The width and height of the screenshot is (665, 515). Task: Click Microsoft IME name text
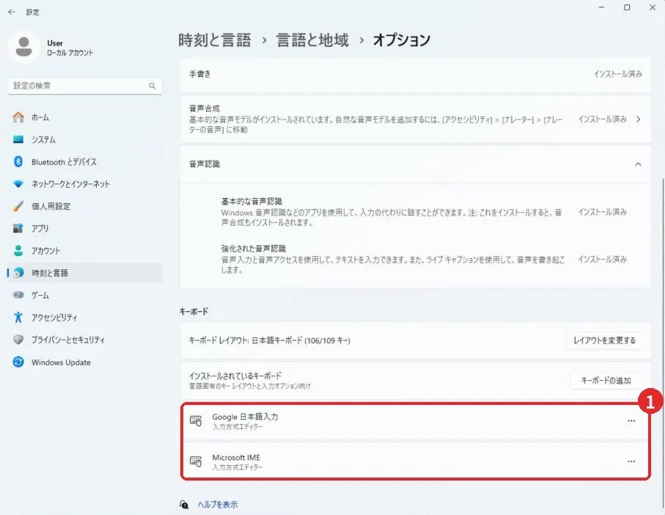[x=236, y=458]
